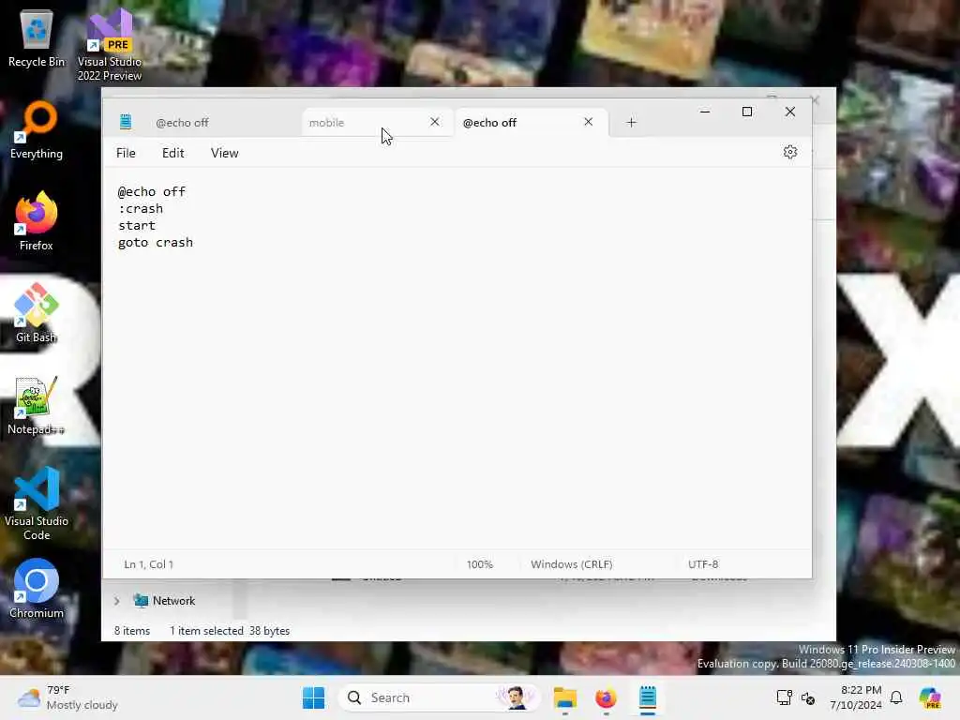Open the Edit menu
The height and width of the screenshot is (720, 960).
[x=173, y=153]
